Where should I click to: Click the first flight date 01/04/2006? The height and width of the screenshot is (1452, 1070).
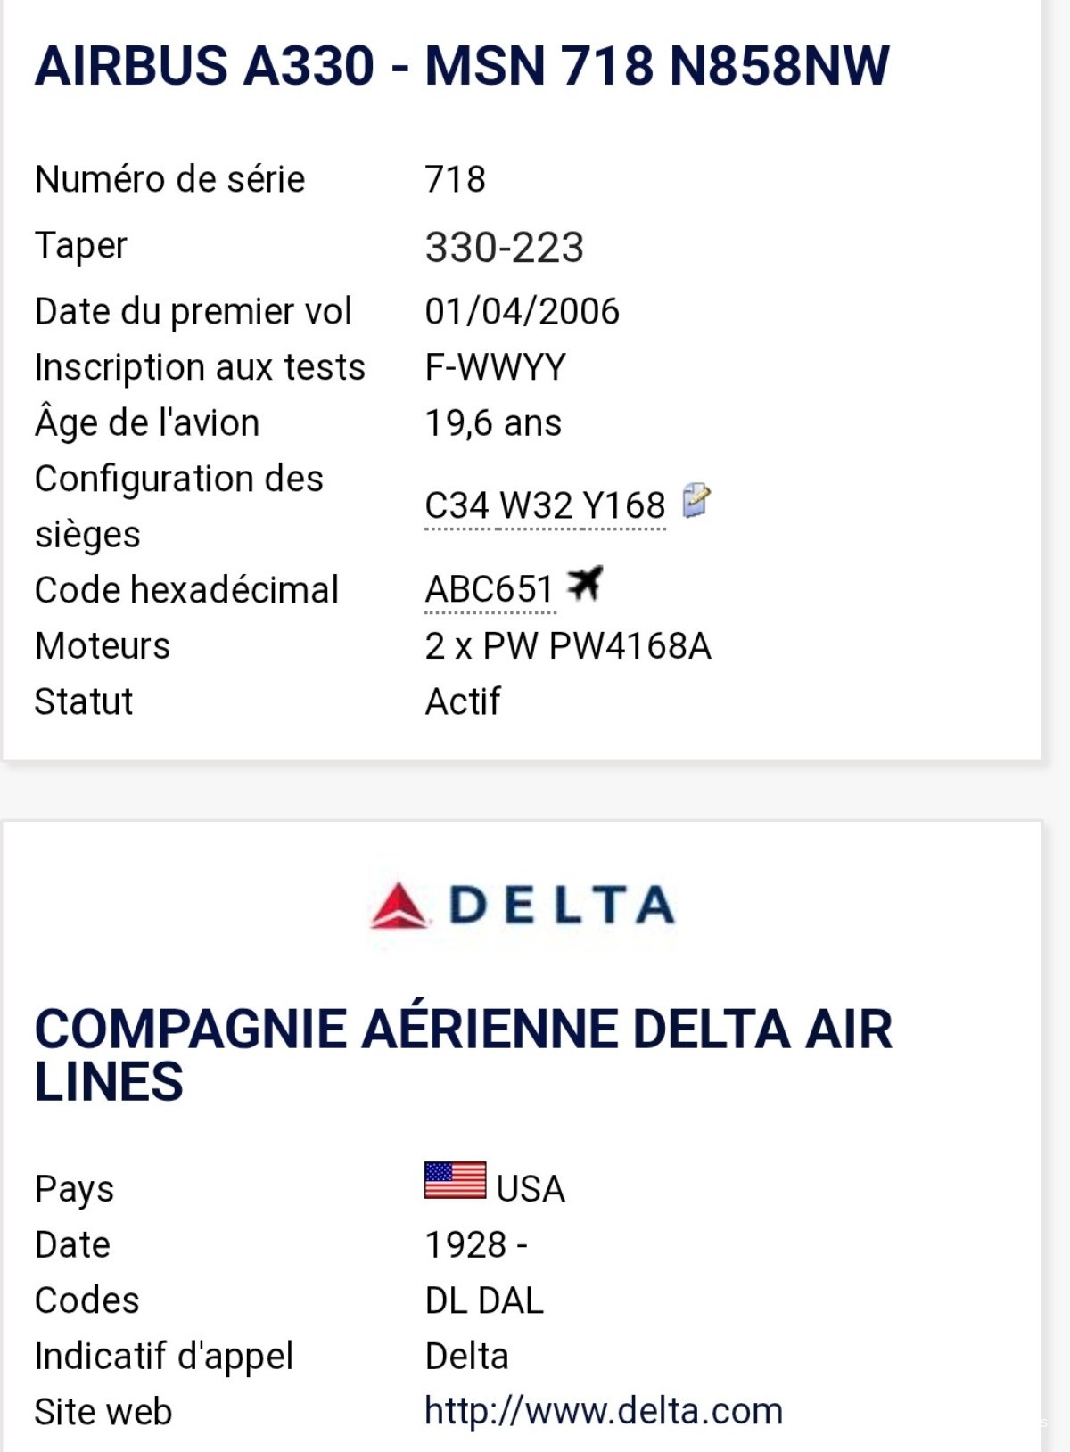click(522, 311)
